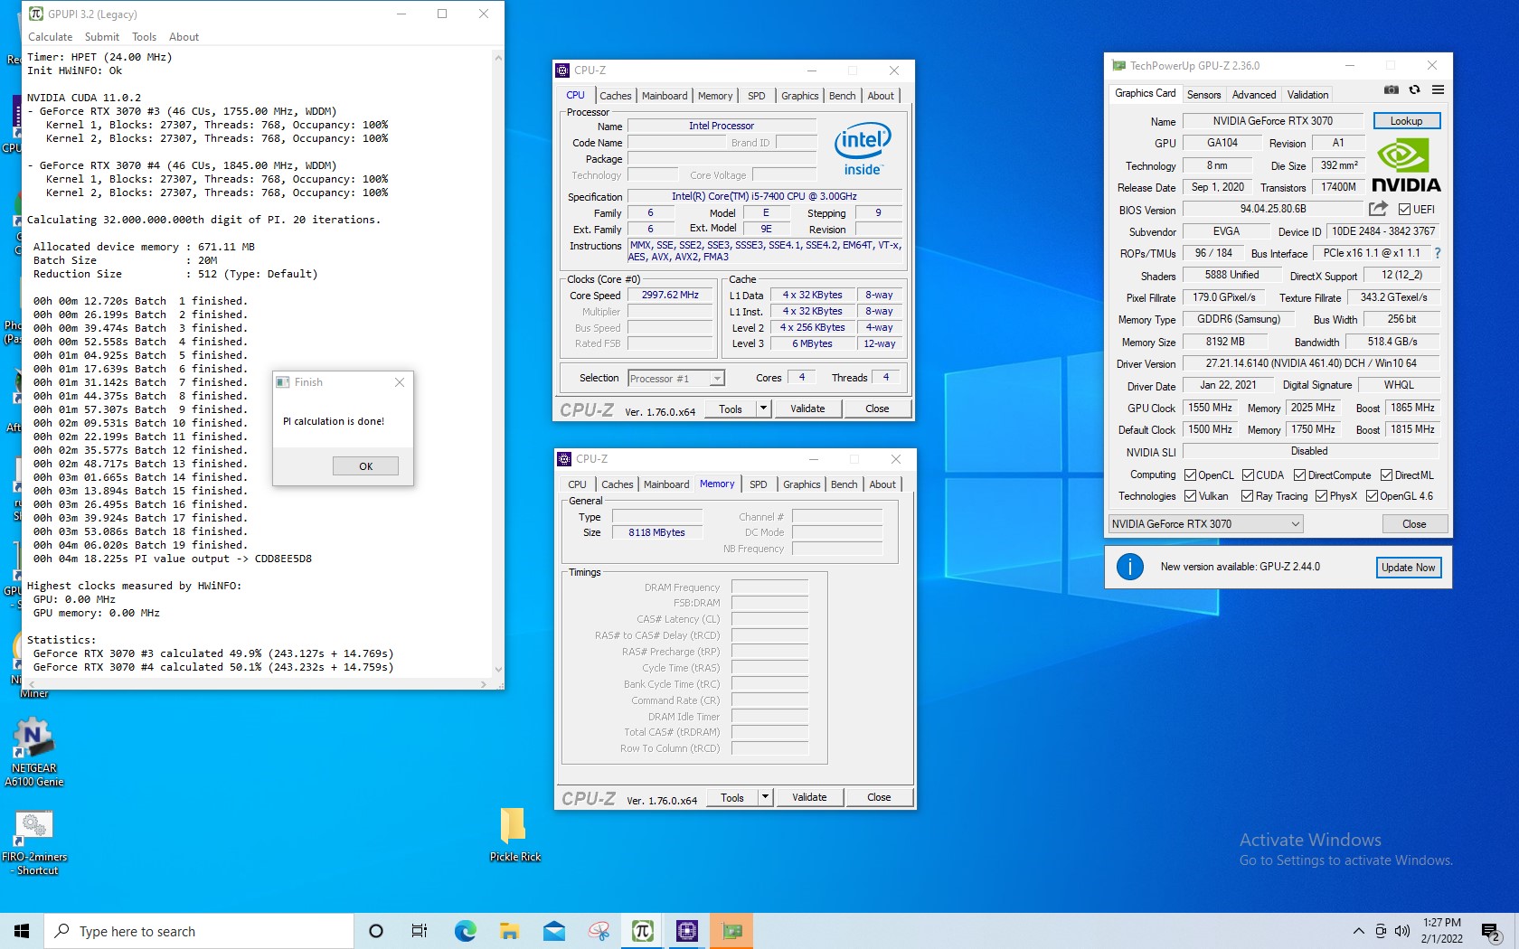Toggle Ray Tracing checkbox
Screen dimensions: 1519x949
tap(1247, 496)
